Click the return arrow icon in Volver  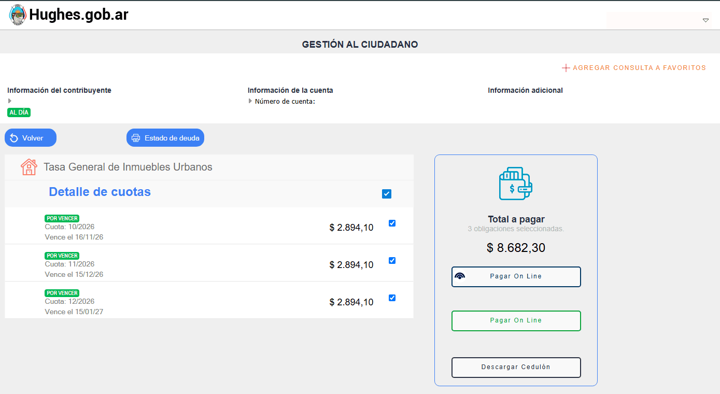click(x=14, y=138)
